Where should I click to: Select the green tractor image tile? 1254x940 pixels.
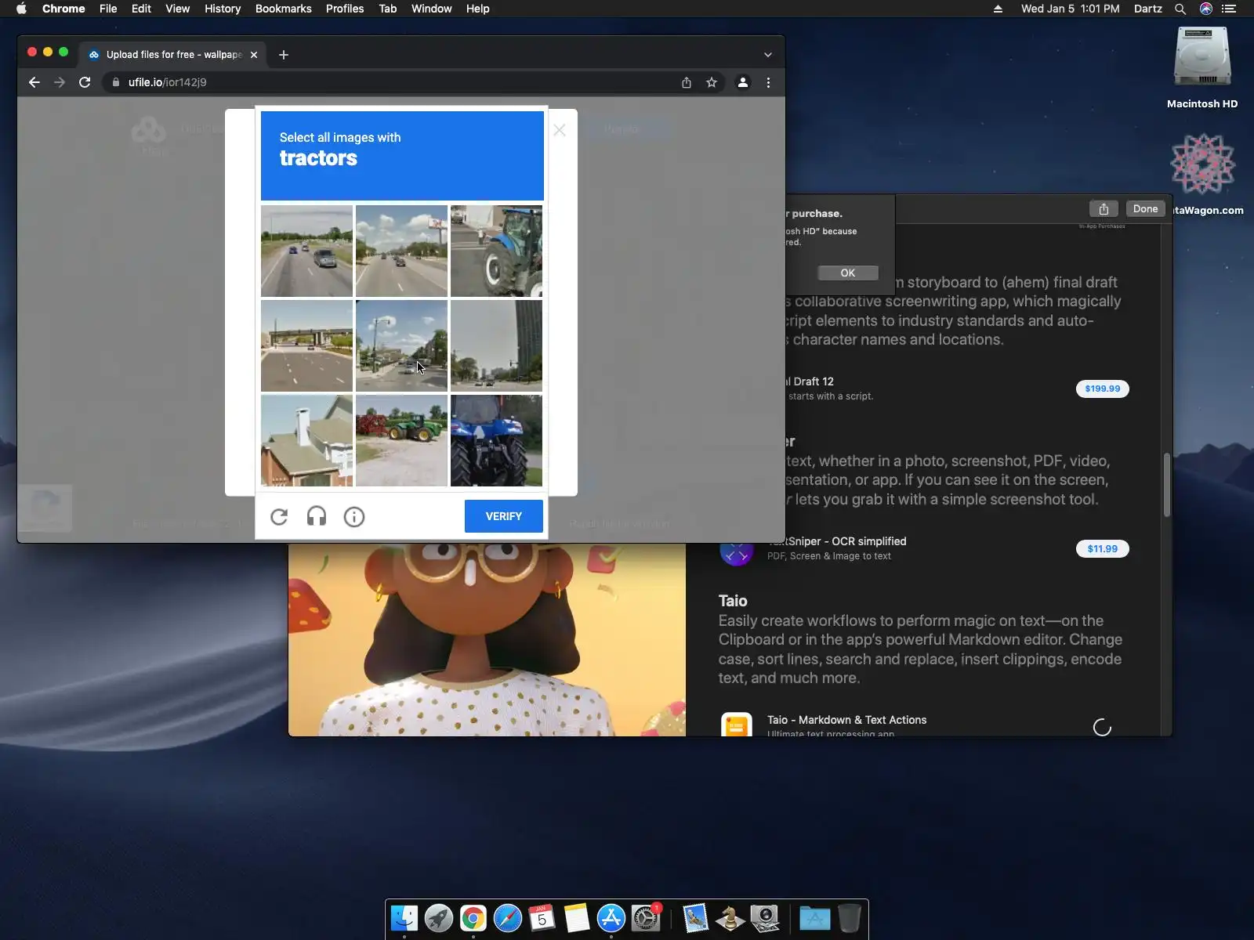401,440
